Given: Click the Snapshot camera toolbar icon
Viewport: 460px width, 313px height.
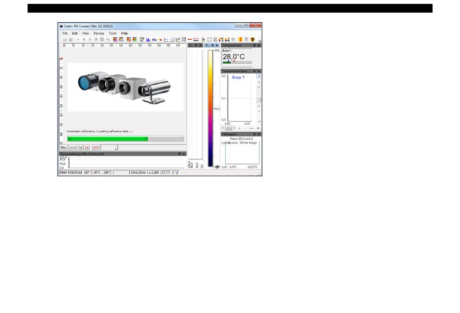Looking at the screenshot, I should point(102,39).
